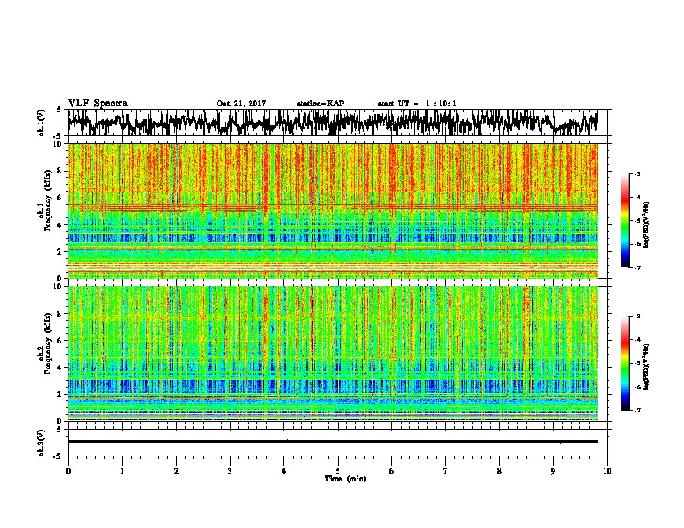
Task: Click the "Time (min)" x-axis label
Action: pos(345,479)
